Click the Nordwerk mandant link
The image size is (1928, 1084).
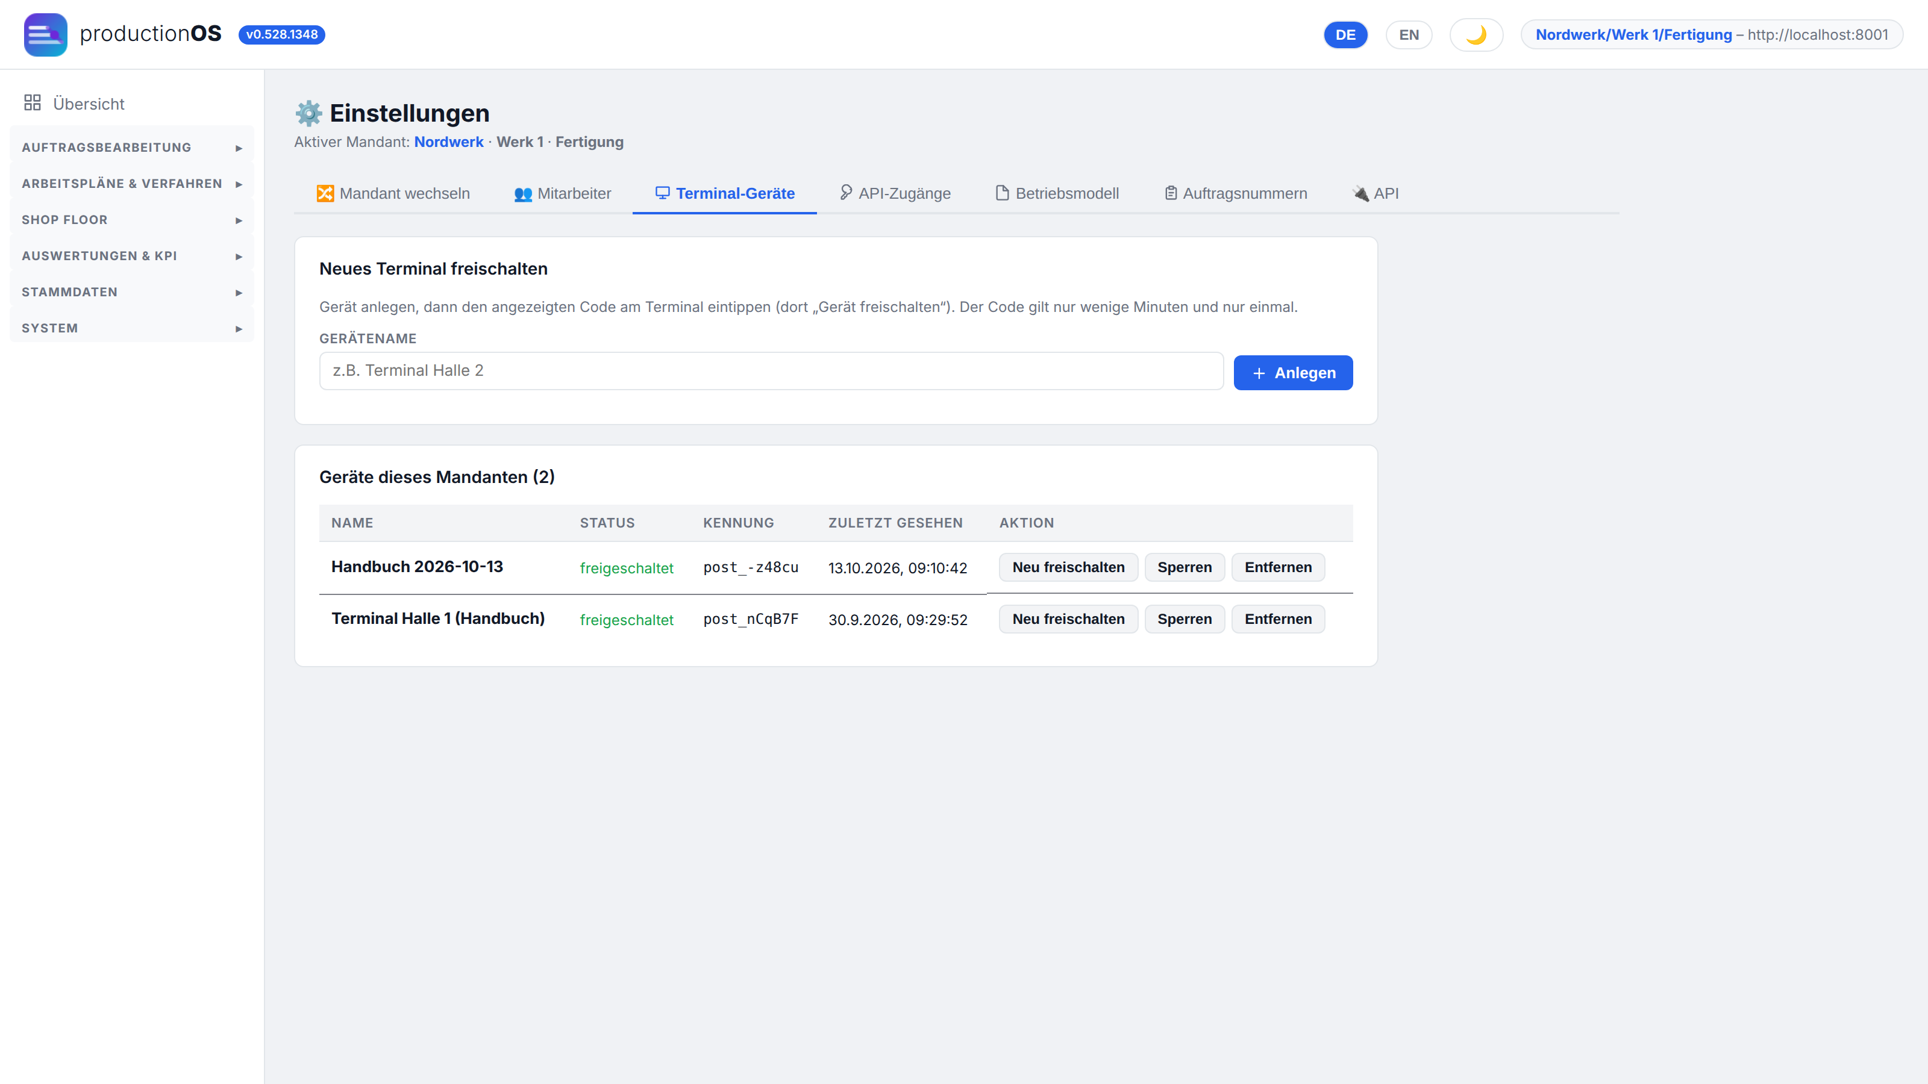pos(448,142)
